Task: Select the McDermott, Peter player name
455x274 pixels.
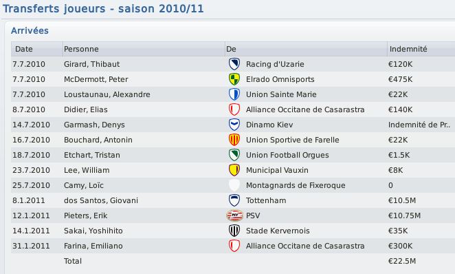Action: 96,79
